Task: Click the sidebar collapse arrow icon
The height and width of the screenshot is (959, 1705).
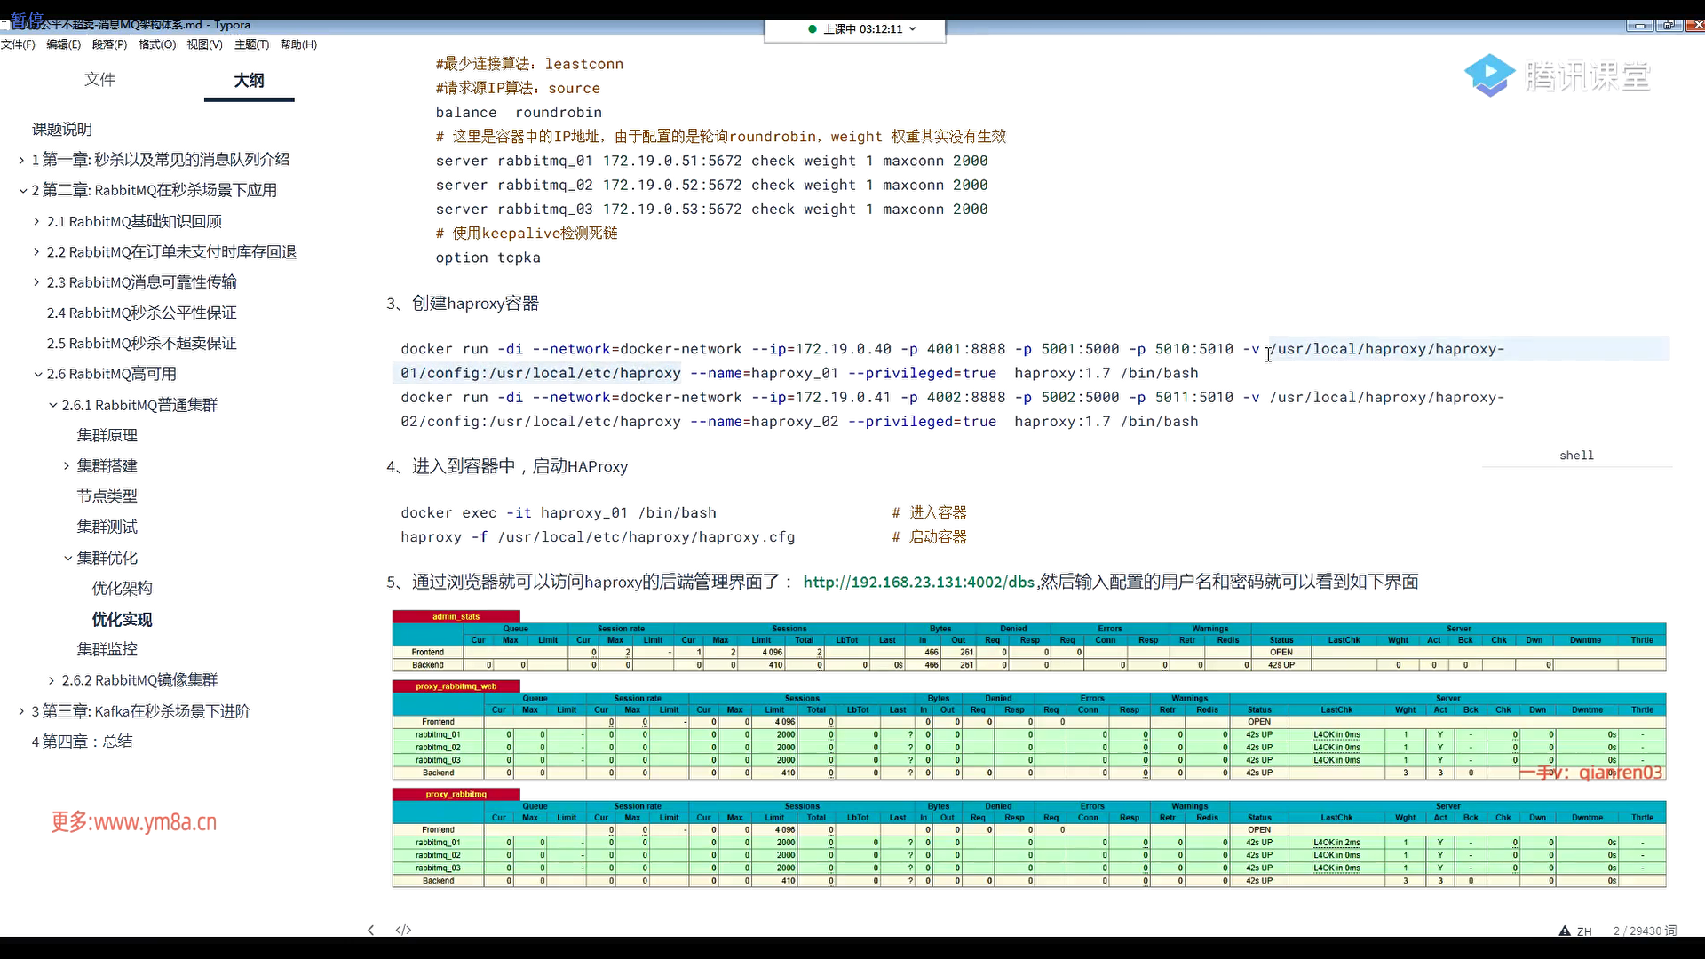Action: (371, 930)
